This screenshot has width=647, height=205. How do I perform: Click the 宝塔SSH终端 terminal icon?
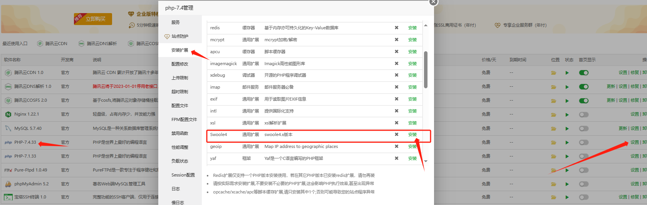8,197
